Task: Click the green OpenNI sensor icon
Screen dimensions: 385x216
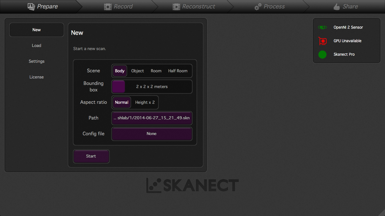Action: [x=322, y=27]
